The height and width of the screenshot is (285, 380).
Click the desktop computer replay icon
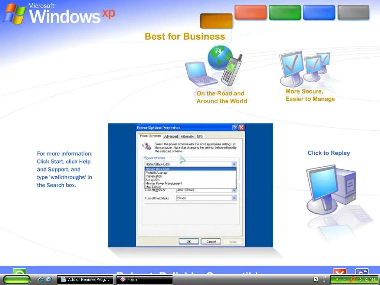(331, 190)
